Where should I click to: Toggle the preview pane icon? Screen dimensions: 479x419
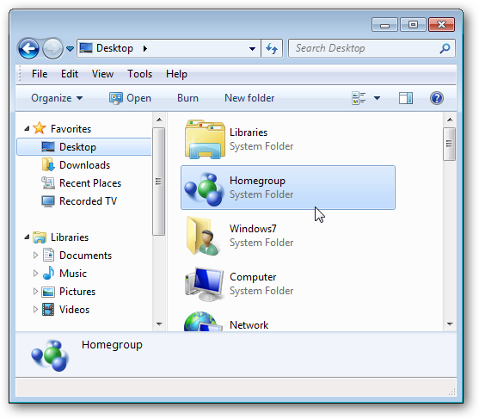[x=406, y=98]
